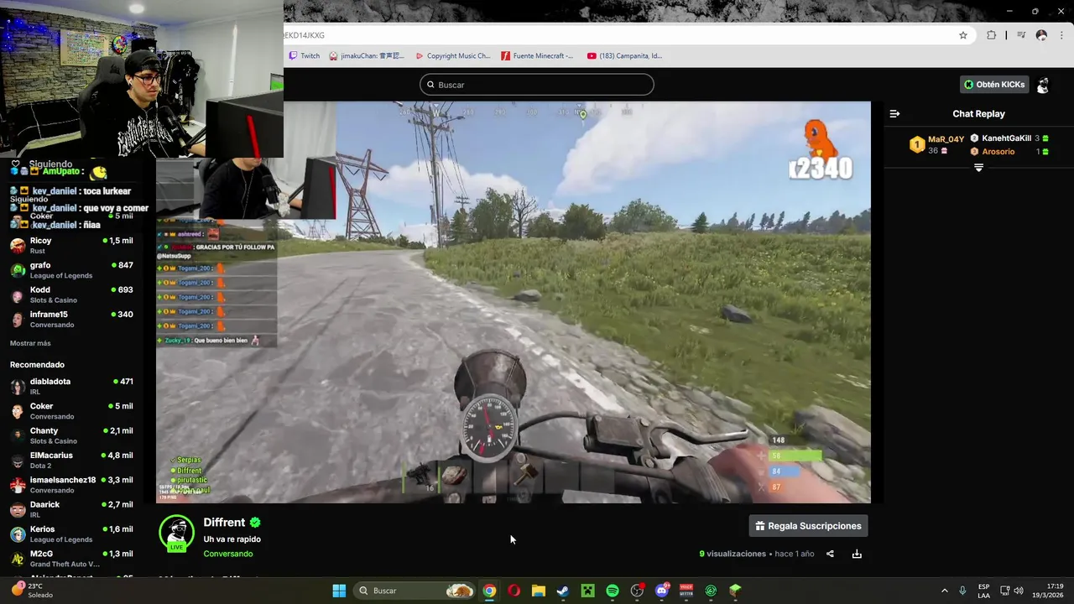This screenshot has height=604, width=1074.
Task: Open M2cG's recommended channel
Action: click(x=71, y=559)
